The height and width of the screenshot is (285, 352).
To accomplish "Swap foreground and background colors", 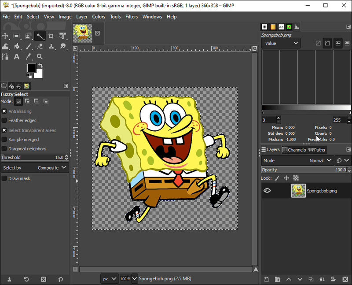I will pyautogui.click(x=40, y=66).
